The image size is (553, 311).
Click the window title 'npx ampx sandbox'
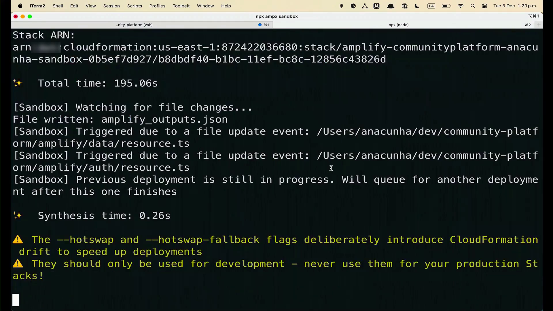coord(277,16)
